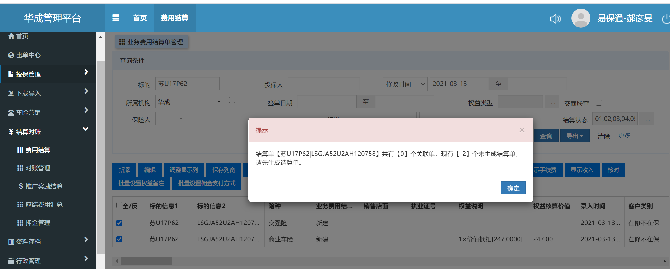Expand the 资料存档 sidebar menu
The width and height of the screenshot is (670, 269).
coord(86,239)
